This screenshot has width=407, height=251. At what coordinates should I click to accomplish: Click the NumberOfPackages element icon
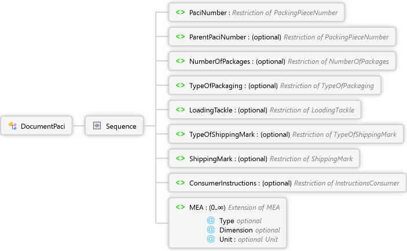[180, 61]
